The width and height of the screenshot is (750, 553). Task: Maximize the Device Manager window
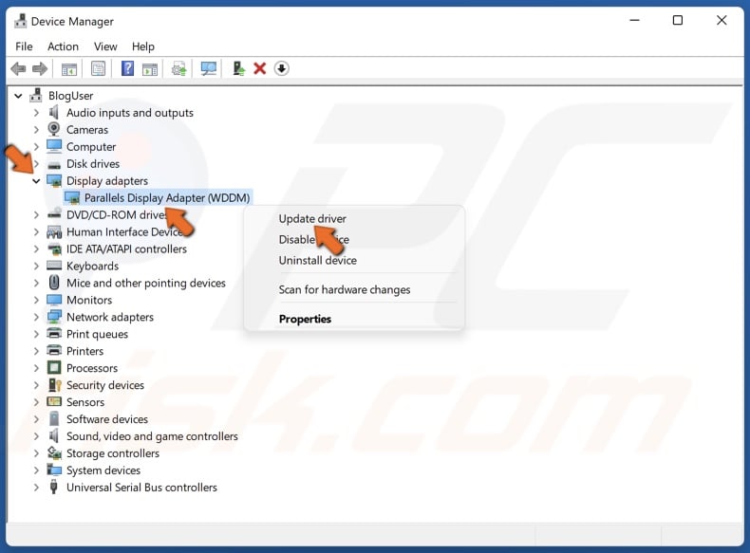(677, 20)
